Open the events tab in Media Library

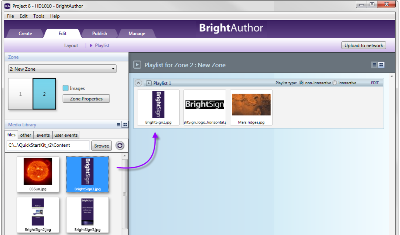point(43,135)
